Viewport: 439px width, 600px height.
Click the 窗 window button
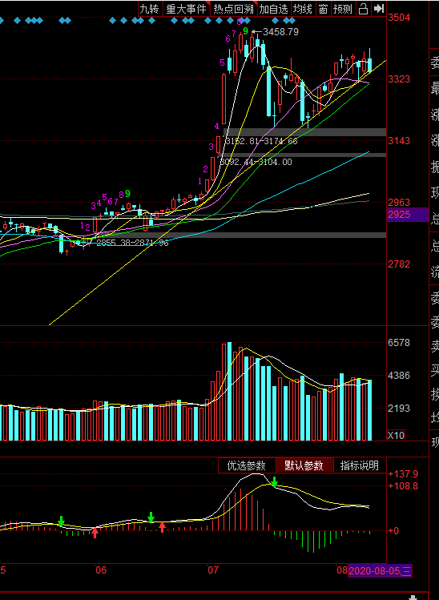pos(324,9)
